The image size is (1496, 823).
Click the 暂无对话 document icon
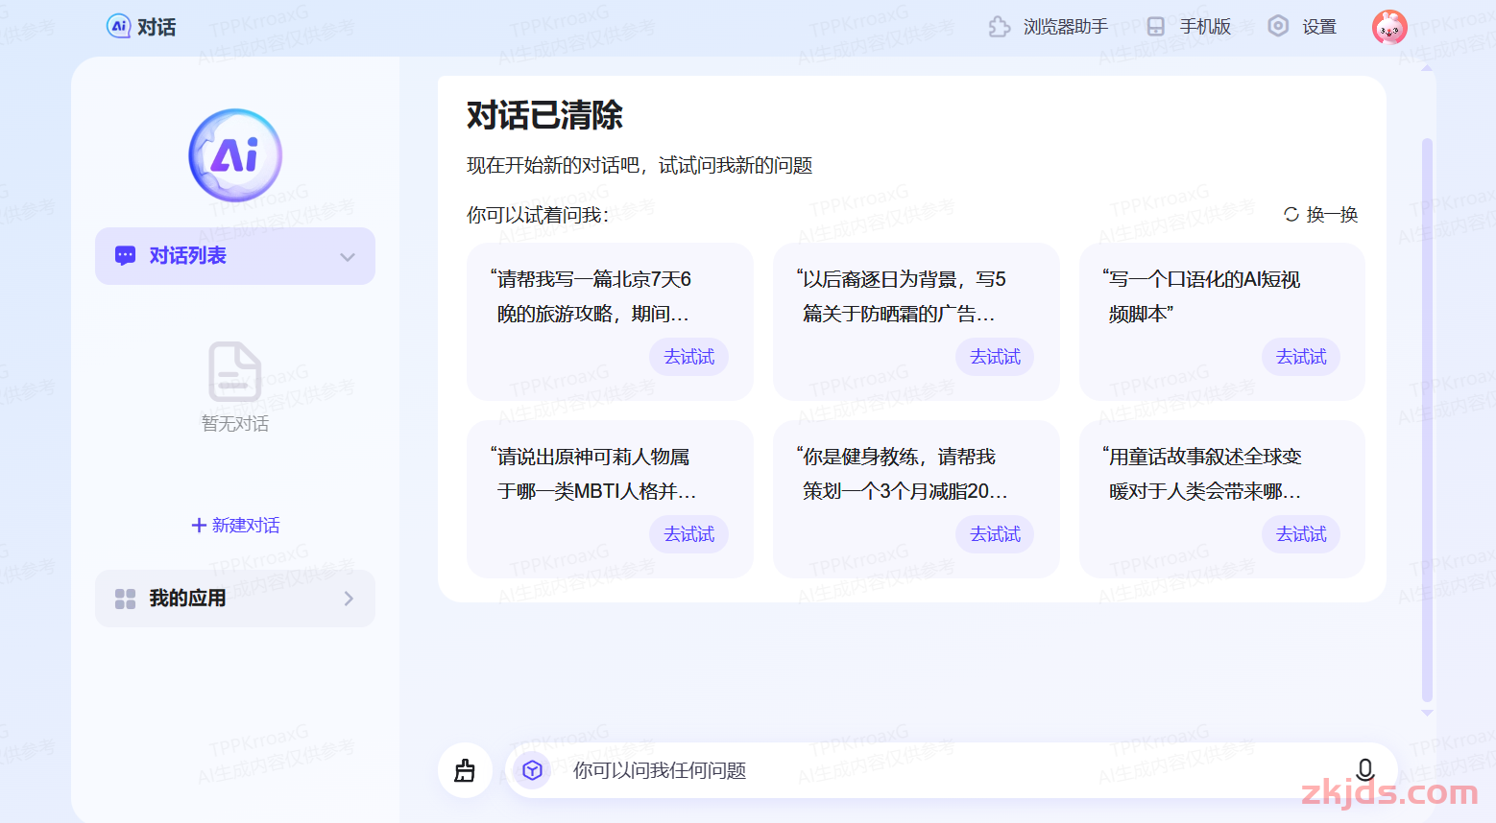click(235, 371)
